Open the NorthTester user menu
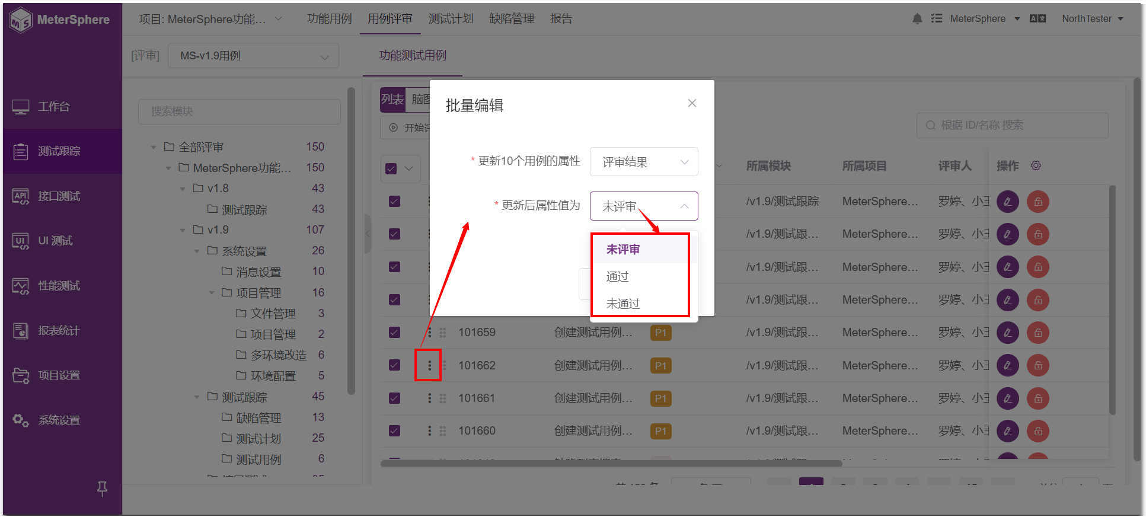Screen dimensions: 1146x520 coord(1093,19)
